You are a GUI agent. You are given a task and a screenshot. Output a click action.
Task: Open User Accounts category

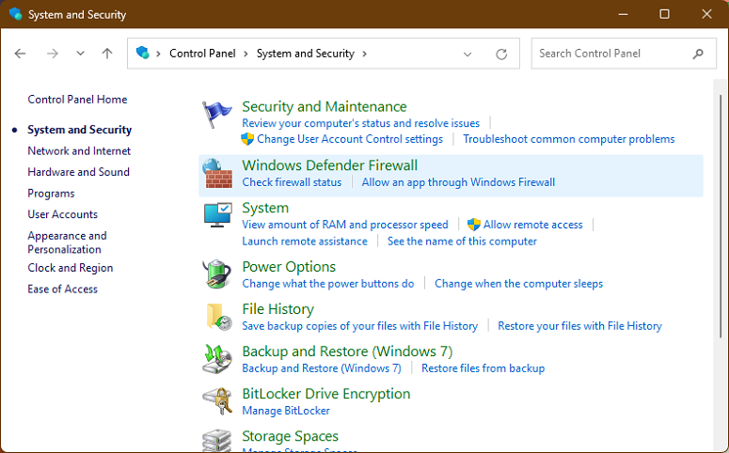tap(63, 214)
